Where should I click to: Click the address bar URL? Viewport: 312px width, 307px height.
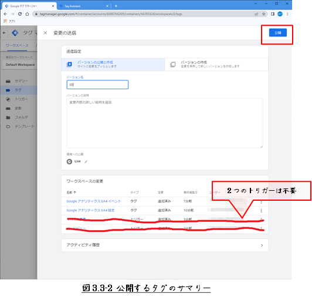111,14
